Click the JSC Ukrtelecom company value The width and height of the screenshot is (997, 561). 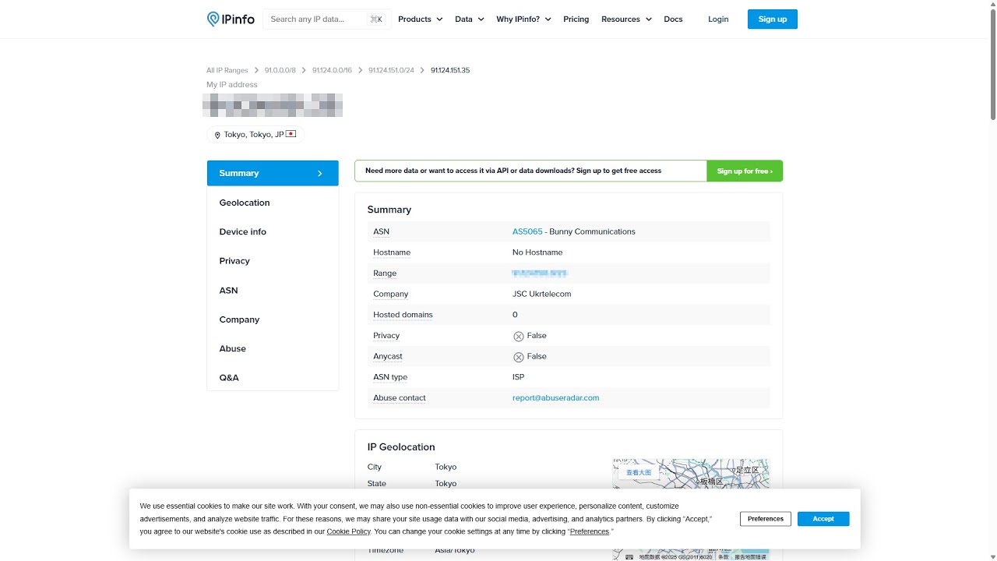(x=541, y=295)
